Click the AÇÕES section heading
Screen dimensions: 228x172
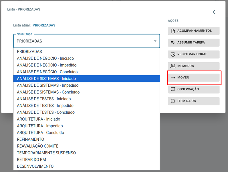(x=173, y=21)
